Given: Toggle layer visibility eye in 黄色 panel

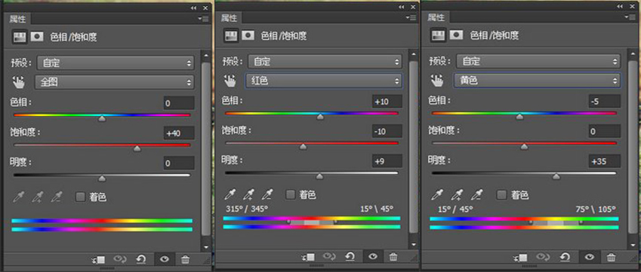Looking at the screenshot, I should point(590,258).
